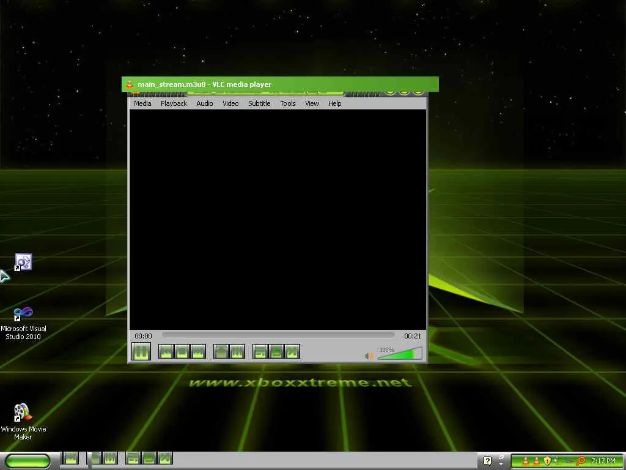
Task: Stop playback using the stop button
Action: 182,352
